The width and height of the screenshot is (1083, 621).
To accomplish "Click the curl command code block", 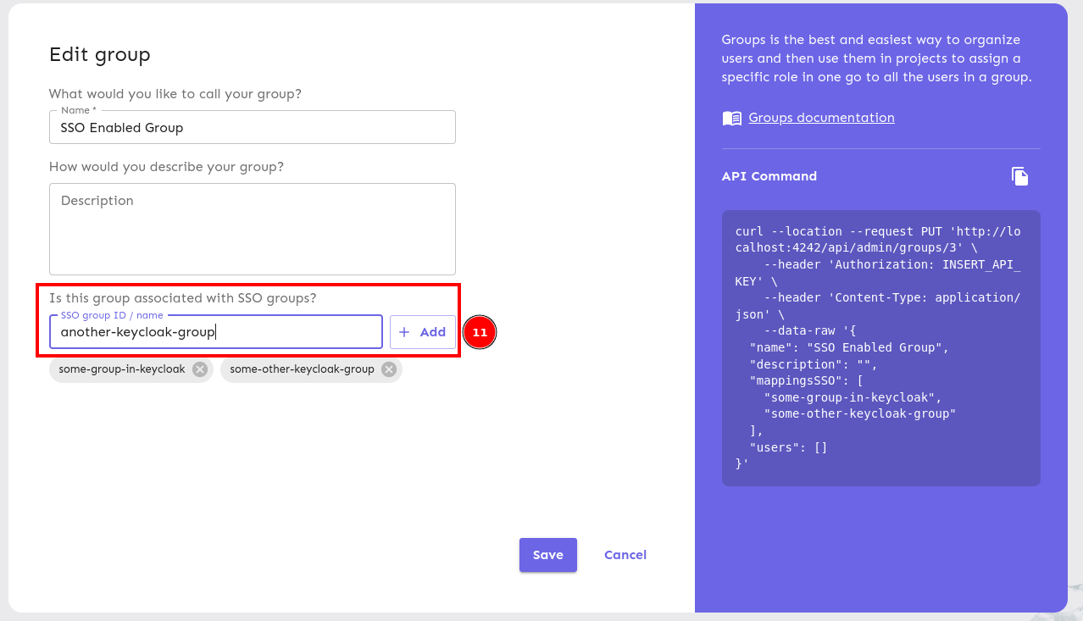I will click(880, 347).
